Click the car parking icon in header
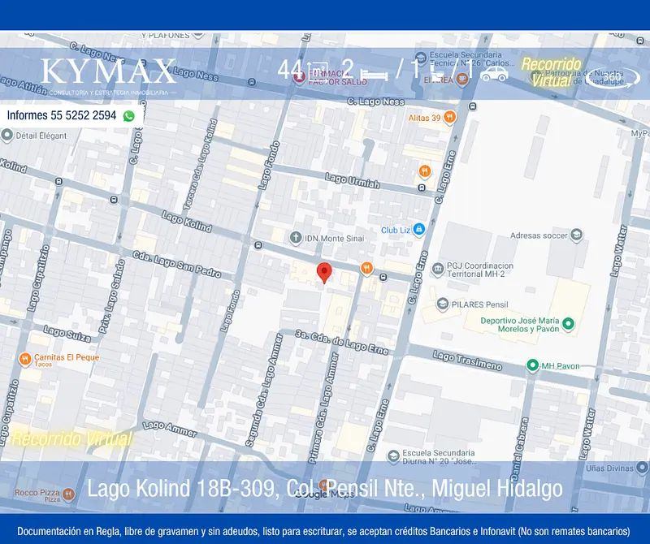650x544 pixels. tap(494, 74)
